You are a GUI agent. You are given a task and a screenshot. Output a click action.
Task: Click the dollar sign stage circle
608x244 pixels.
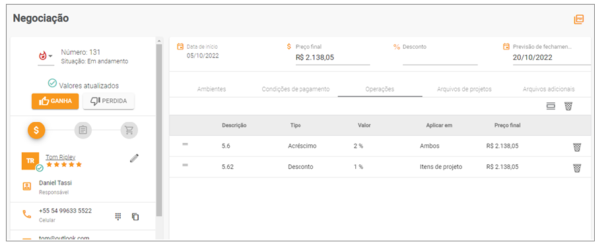36,130
